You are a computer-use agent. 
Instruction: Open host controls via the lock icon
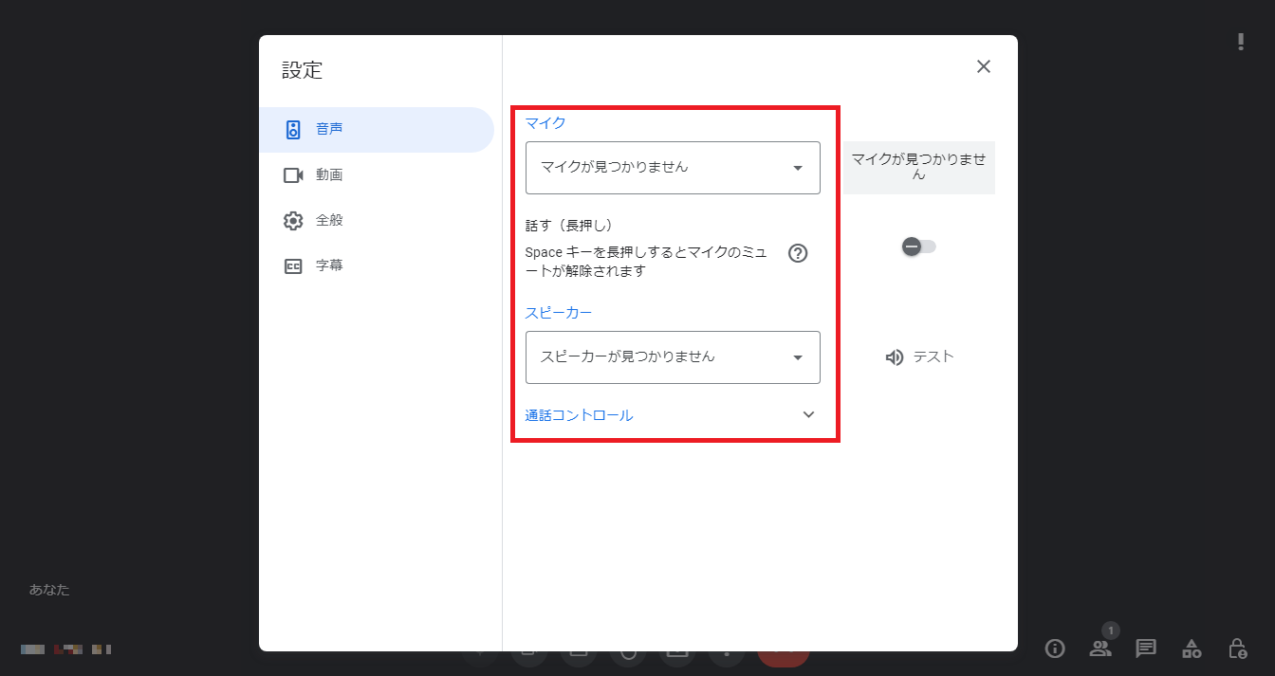[1237, 649]
